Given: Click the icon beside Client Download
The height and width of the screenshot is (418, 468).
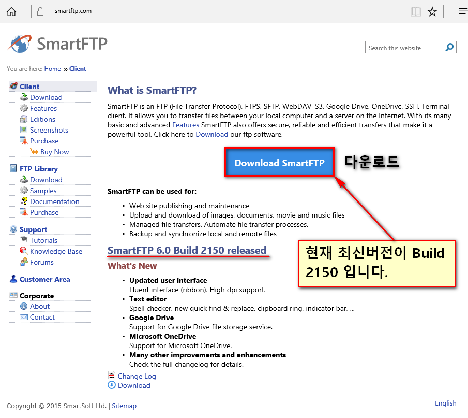Looking at the screenshot, I should [24, 97].
